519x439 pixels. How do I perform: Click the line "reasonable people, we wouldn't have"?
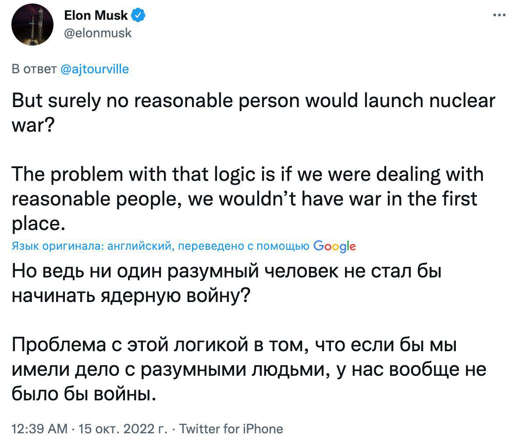[x=244, y=199]
